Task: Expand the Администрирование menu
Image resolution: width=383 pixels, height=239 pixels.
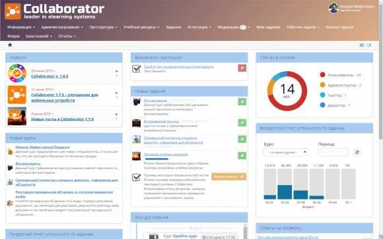Action: click(x=62, y=27)
